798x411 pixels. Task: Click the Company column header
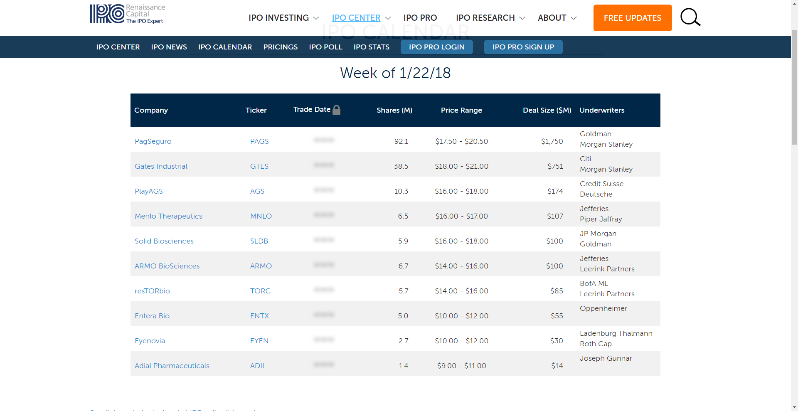(151, 110)
